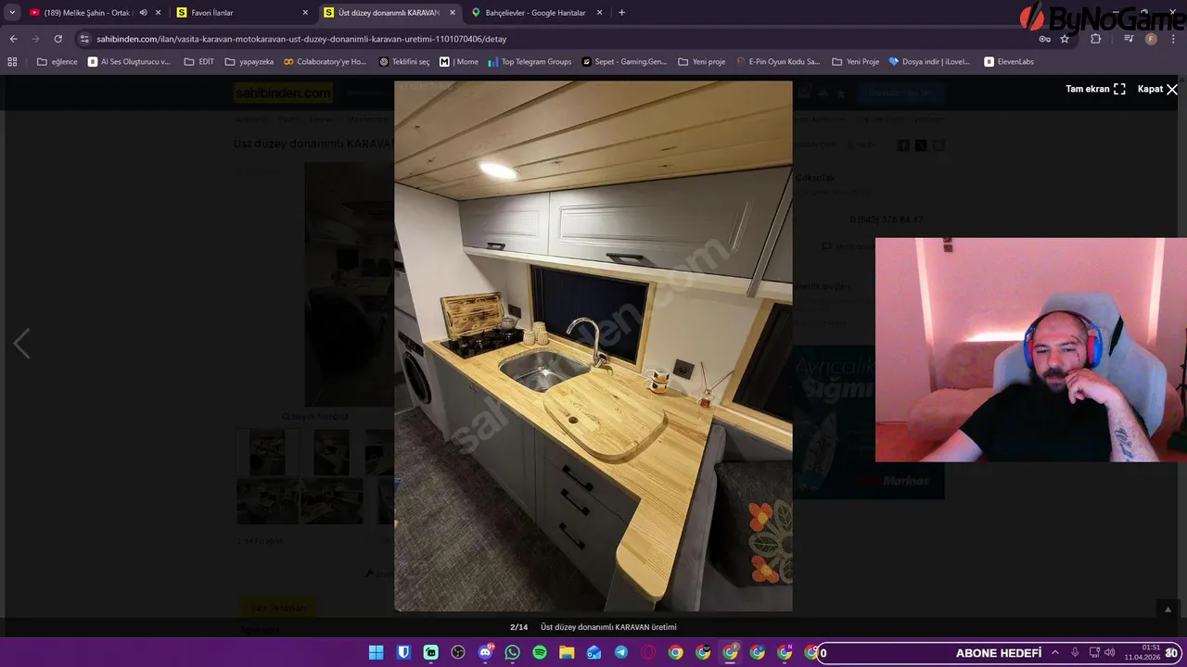The width and height of the screenshot is (1187, 667).
Task: Expand the EDIT bookmark folder
Action: coord(199,62)
